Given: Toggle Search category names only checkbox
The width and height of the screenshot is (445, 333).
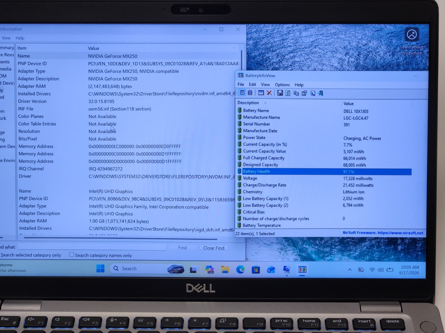Looking at the screenshot, I should pos(72,254).
